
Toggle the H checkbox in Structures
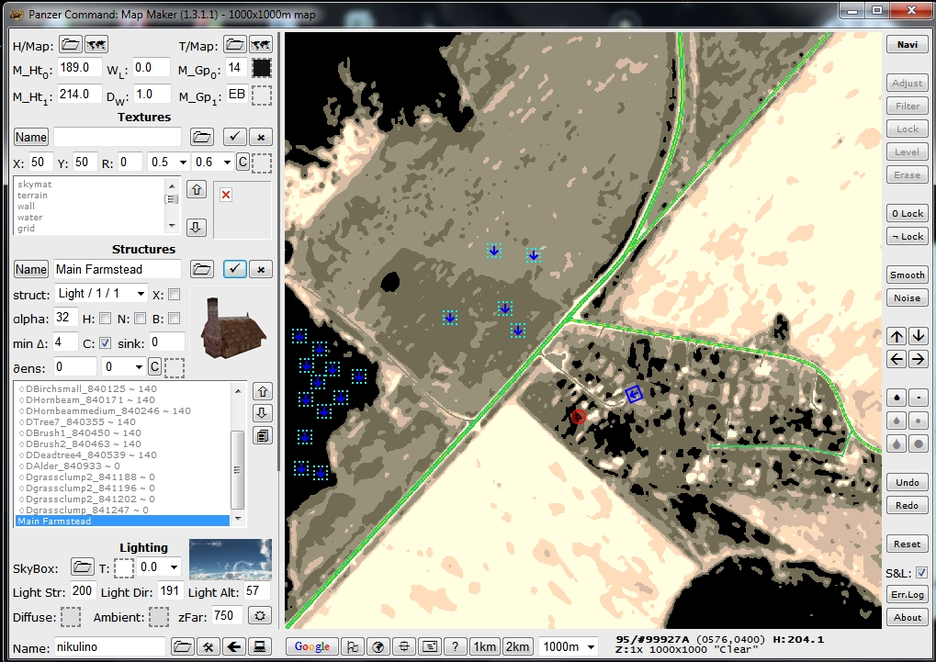105,319
